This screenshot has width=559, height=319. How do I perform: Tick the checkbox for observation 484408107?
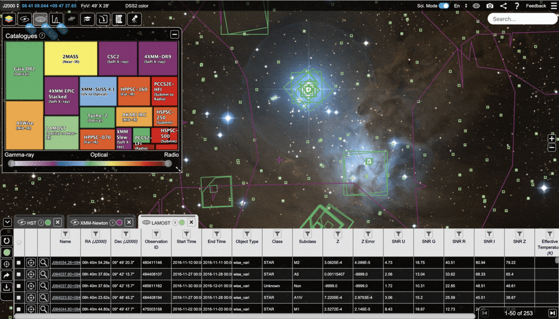point(19,274)
